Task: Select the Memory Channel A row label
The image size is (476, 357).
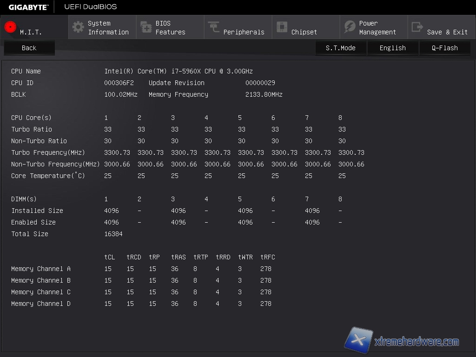Action: point(41,269)
